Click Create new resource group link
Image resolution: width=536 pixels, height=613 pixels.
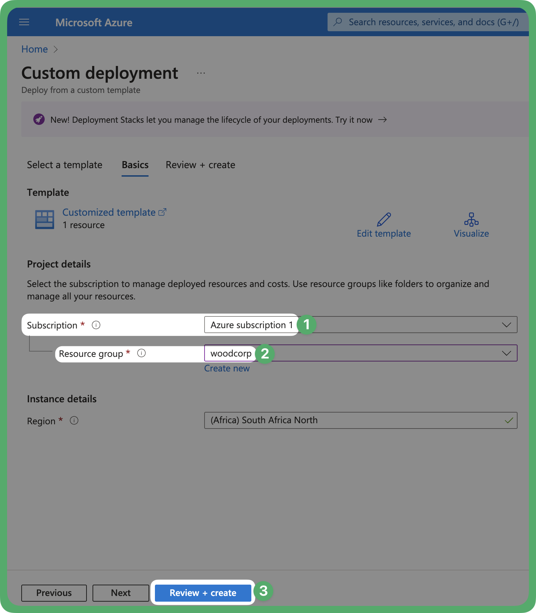227,369
